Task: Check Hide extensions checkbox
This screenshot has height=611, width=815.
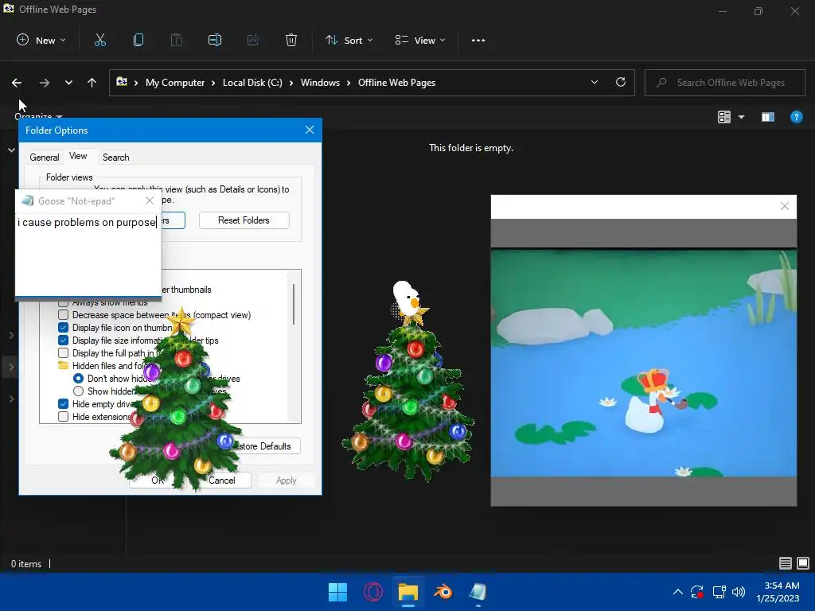Action: (x=64, y=417)
